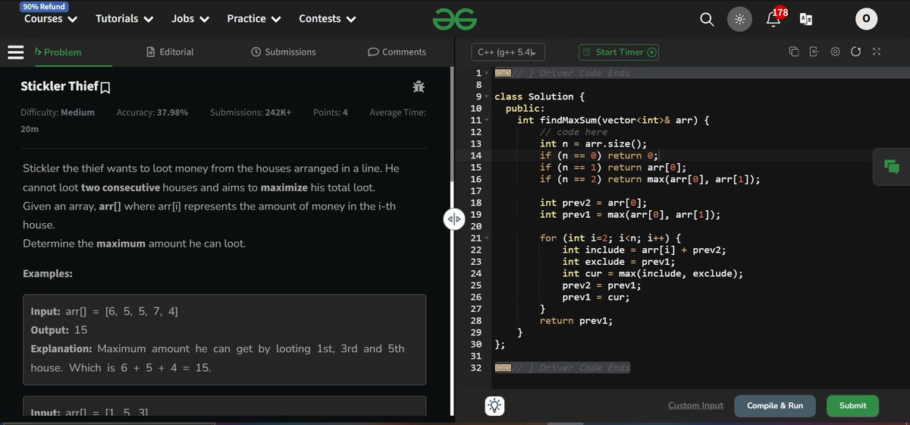Click the 90% Refund badge
Image resolution: width=910 pixels, height=425 pixels.
pyautogui.click(x=45, y=5)
